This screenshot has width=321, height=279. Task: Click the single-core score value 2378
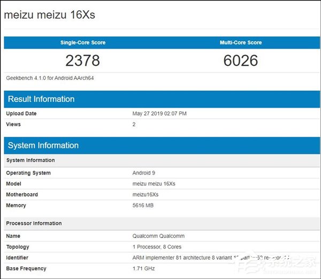click(x=82, y=60)
